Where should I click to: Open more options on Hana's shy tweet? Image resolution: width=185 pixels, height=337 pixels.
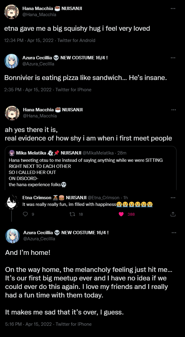(173, 109)
